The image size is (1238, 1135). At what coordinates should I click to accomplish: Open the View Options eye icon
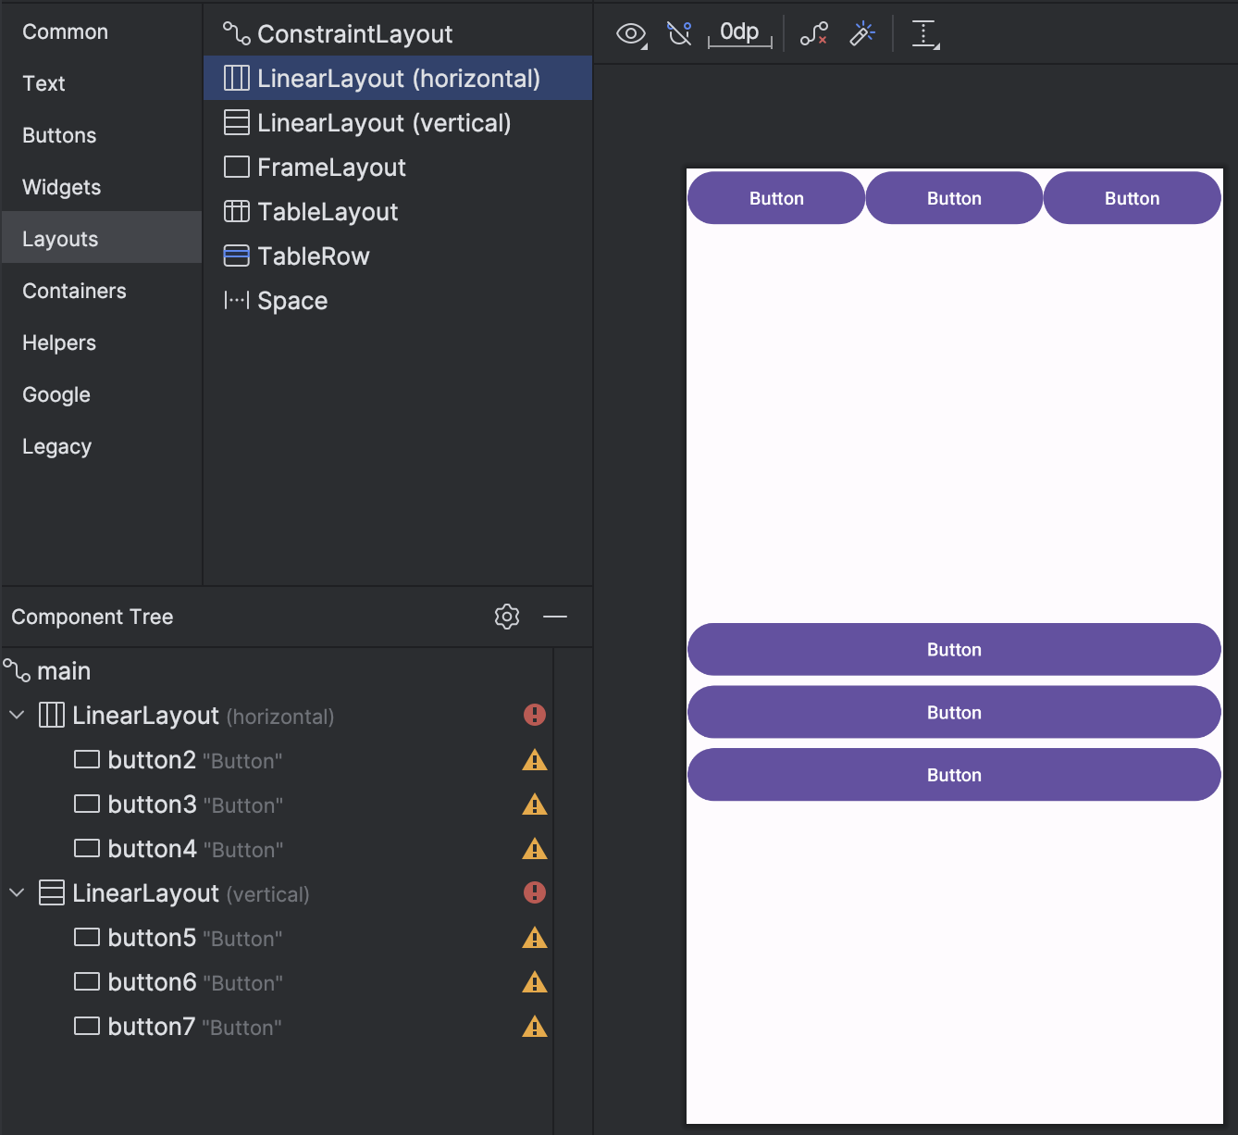[x=631, y=34]
